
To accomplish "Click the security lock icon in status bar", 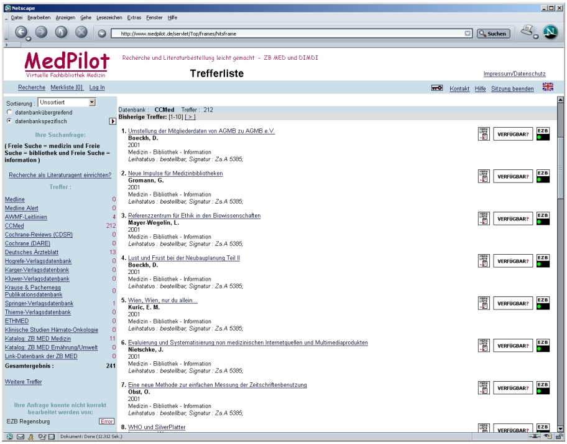I will coord(559,437).
